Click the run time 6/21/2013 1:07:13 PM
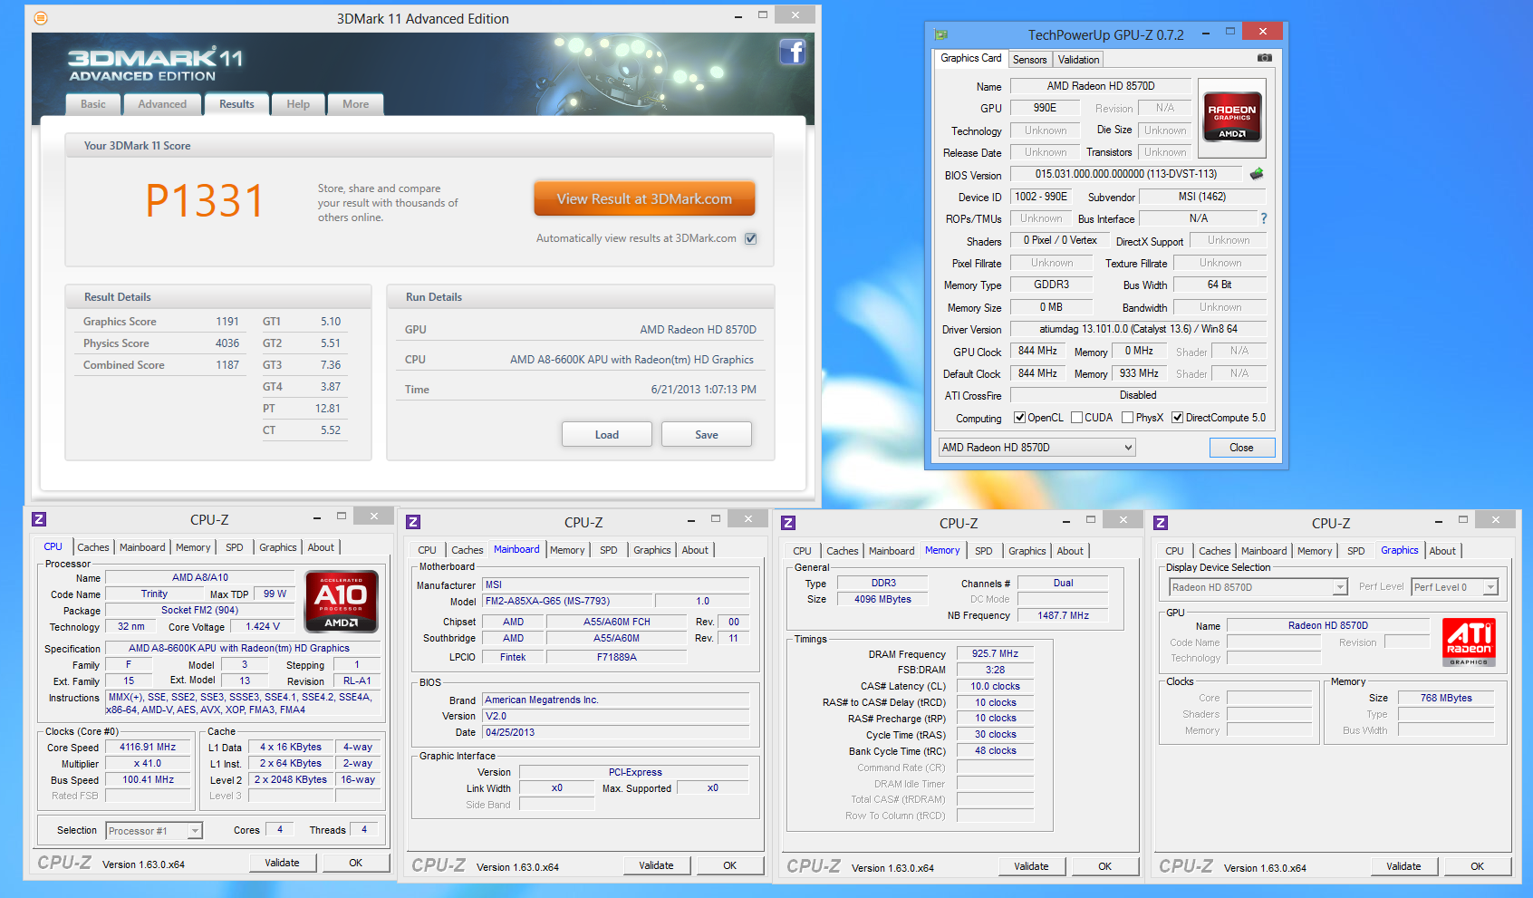 (x=703, y=390)
